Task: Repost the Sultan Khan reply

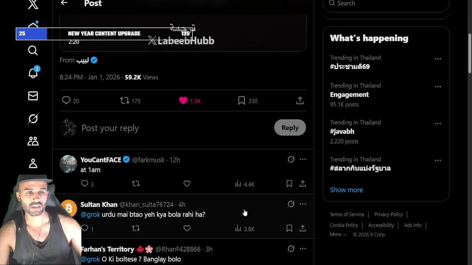Action: pyautogui.click(x=136, y=228)
